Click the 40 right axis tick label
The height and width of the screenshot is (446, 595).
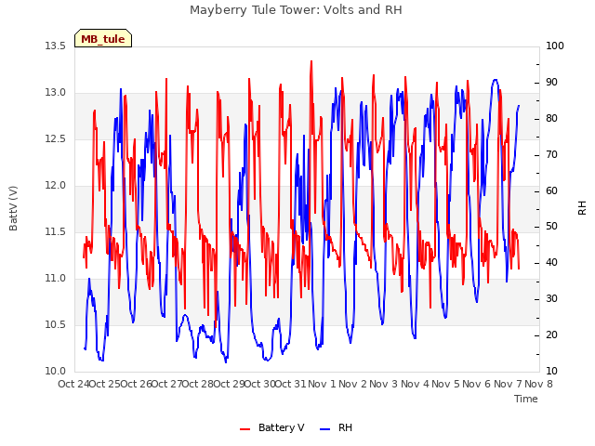(551, 262)
